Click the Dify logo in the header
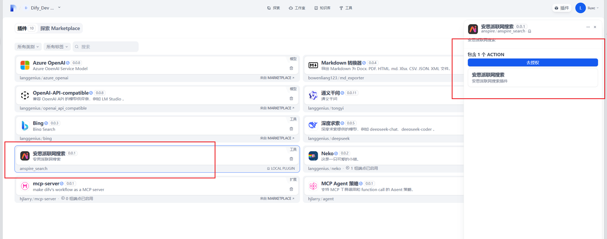This screenshot has width=607, height=239. (13, 8)
